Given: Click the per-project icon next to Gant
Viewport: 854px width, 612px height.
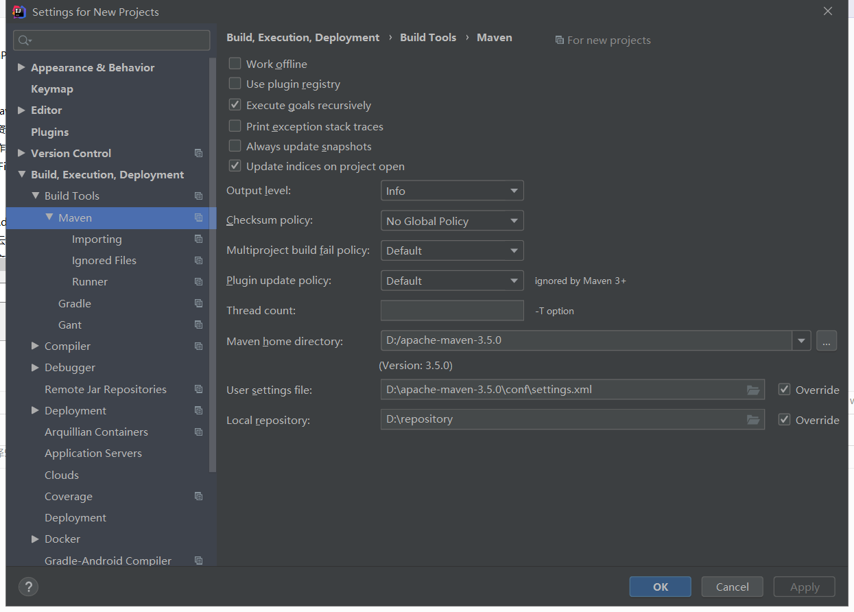Looking at the screenshot, I should [x=198, y=325].
